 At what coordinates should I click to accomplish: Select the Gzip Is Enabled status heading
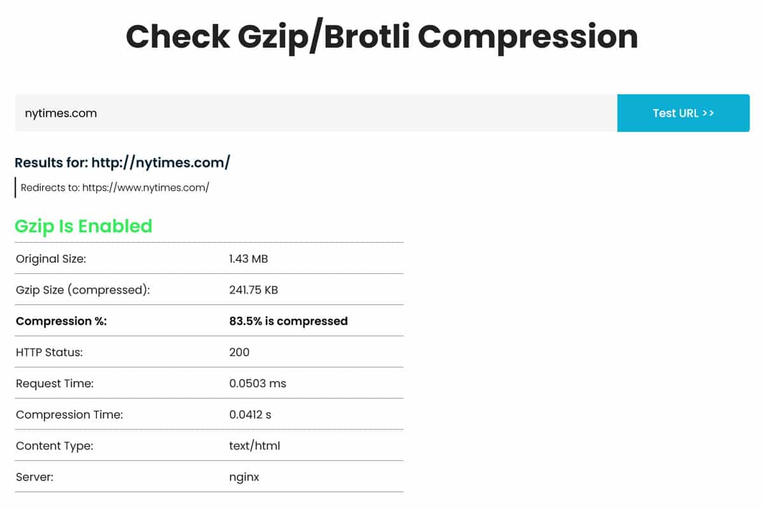pos(83,226)
